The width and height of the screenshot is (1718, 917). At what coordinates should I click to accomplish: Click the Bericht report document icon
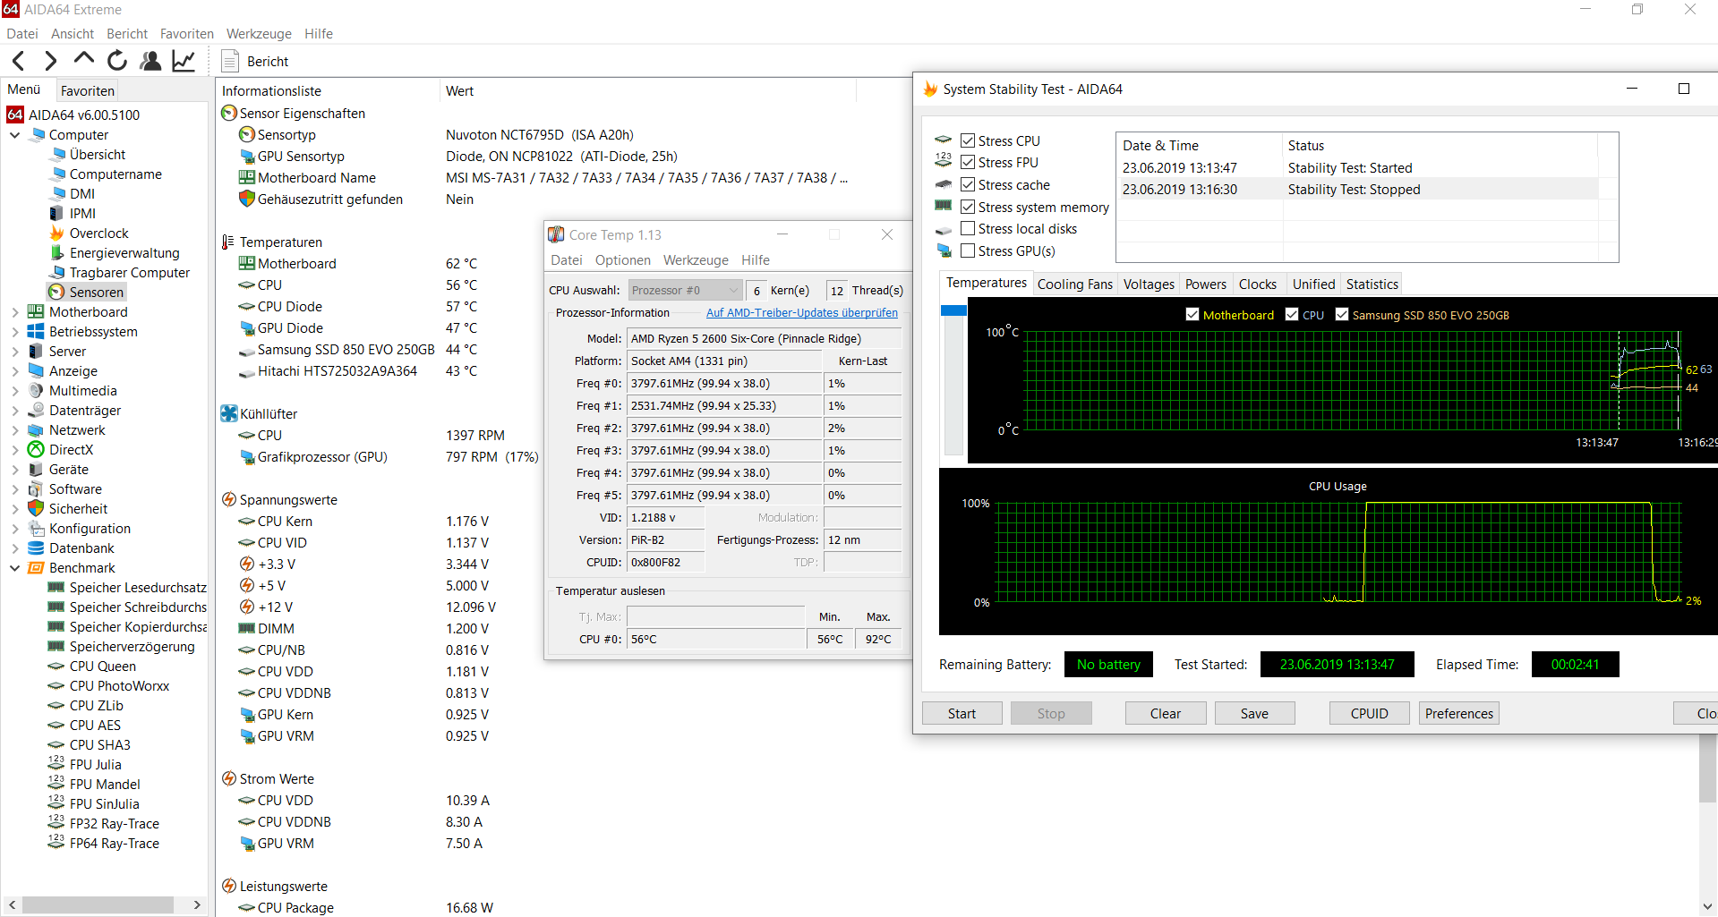(230, 61)
